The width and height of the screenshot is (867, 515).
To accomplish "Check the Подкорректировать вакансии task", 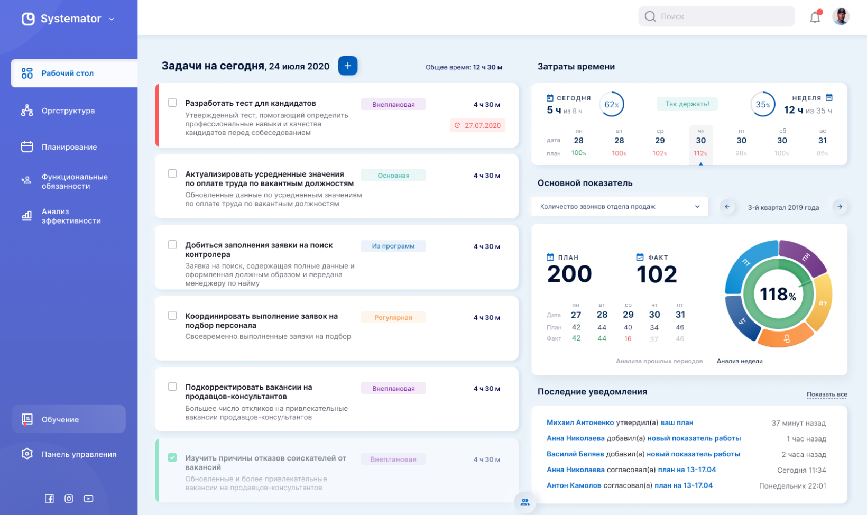I will (172, 387).
